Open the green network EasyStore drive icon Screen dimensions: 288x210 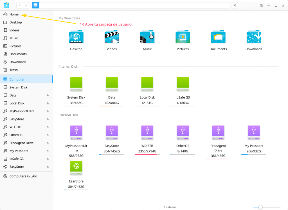(76, 168)
